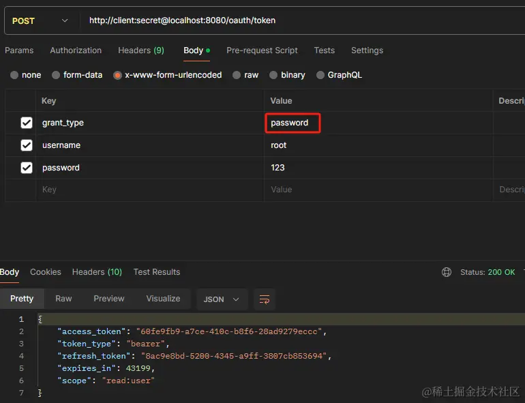Open the JSON format dropdown
Image resolution: width=525 pixels, height=403 pixels.
(222, 299)
